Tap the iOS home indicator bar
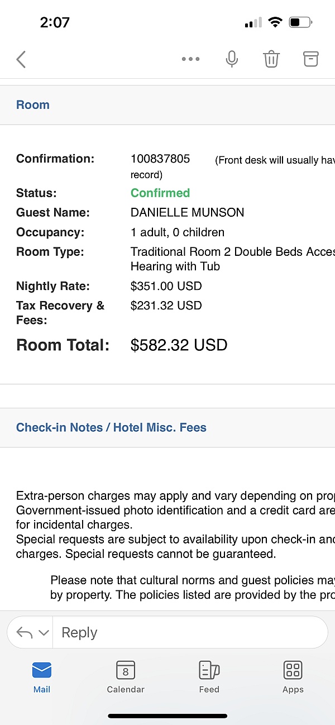 (167, 716)
